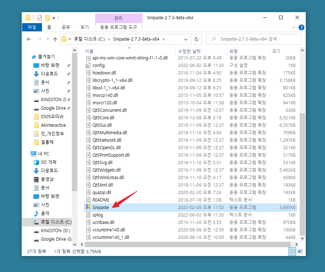Click the search box for this folder

click(253, 39)
